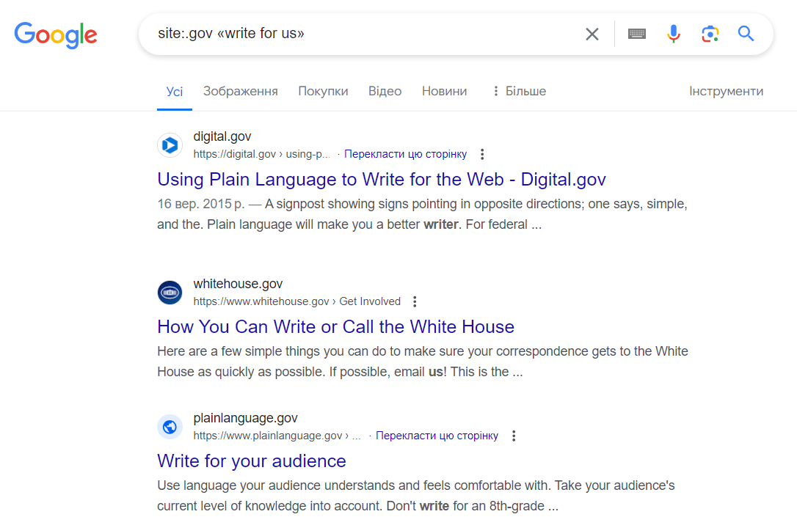Expand the Більше menu
Screen dimensions: 797x528
pos(519,91)
